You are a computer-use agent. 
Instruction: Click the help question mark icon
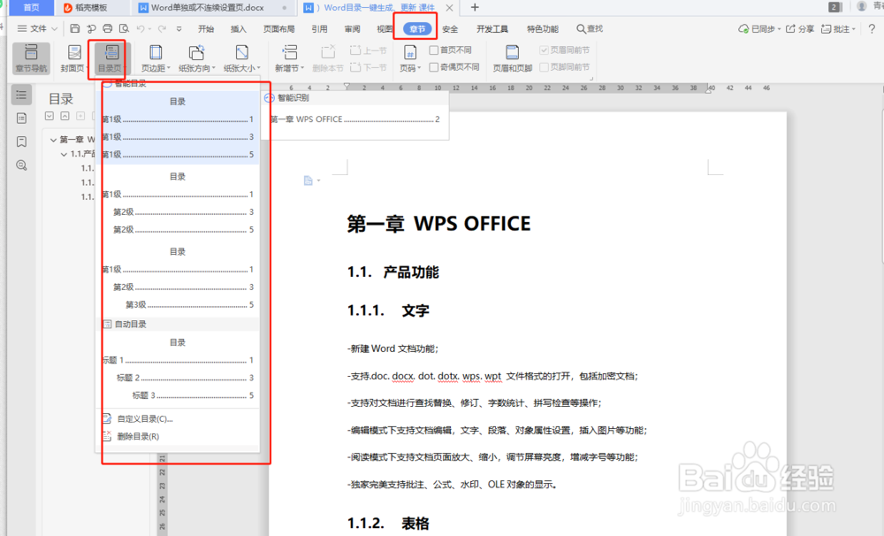click(873, 29)
